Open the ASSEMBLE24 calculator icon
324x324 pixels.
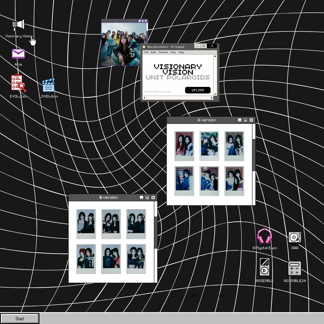pos(294,268)
